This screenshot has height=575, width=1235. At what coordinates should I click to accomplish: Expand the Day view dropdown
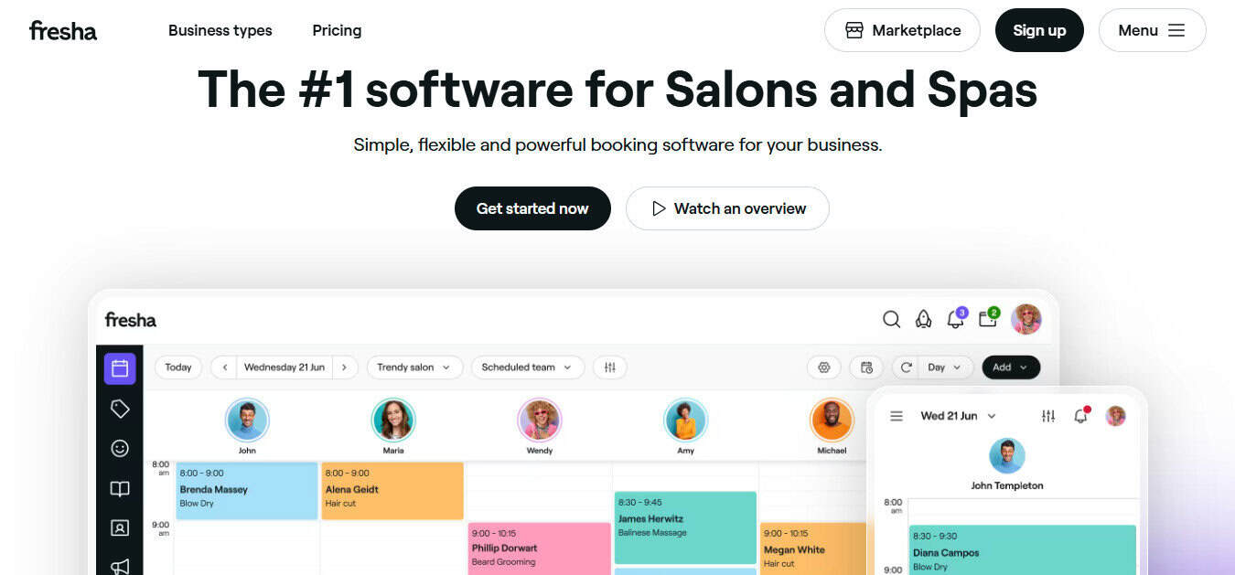point(945,367)
